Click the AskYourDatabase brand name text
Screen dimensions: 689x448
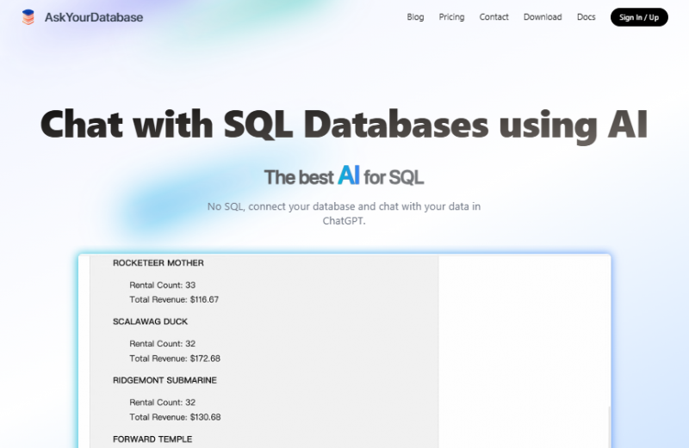(94, 17)
